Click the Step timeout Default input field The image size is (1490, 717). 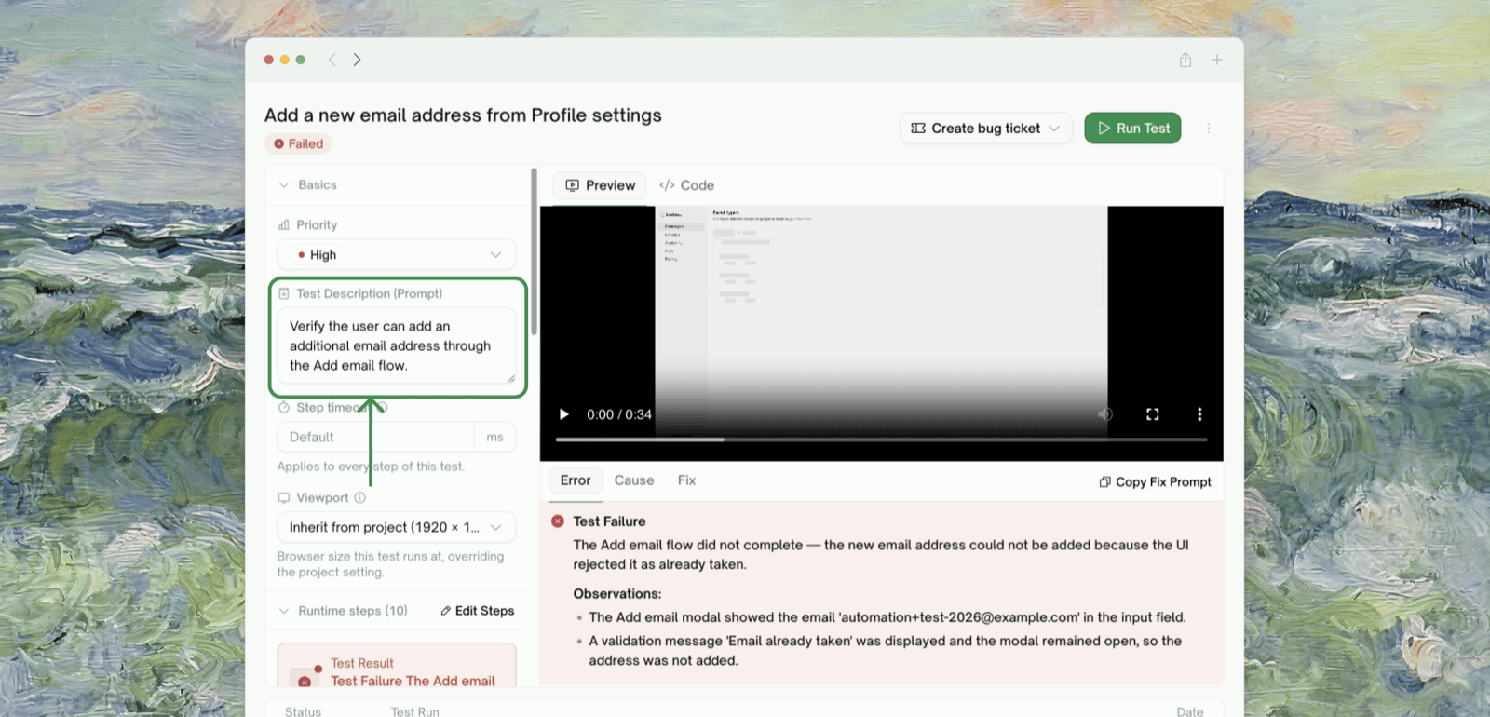[376, 437]
